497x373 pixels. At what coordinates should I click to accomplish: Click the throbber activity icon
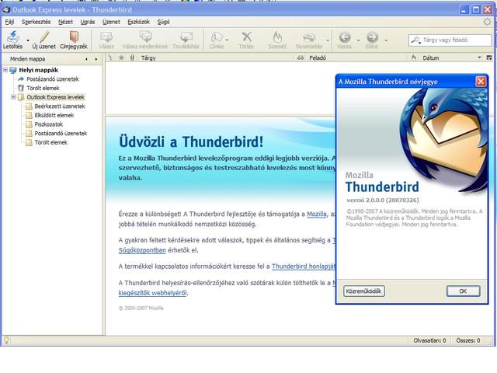[487, 22]
